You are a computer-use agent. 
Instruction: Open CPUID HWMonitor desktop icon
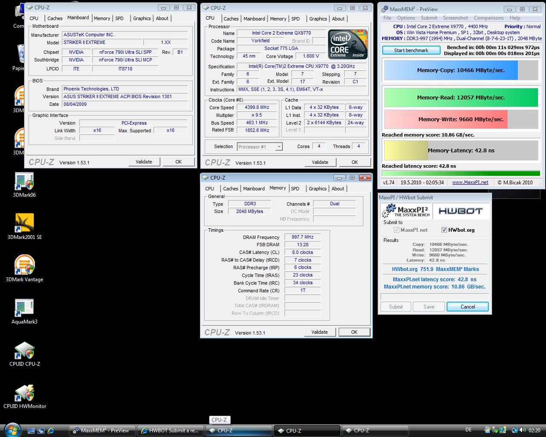(24, 396)
